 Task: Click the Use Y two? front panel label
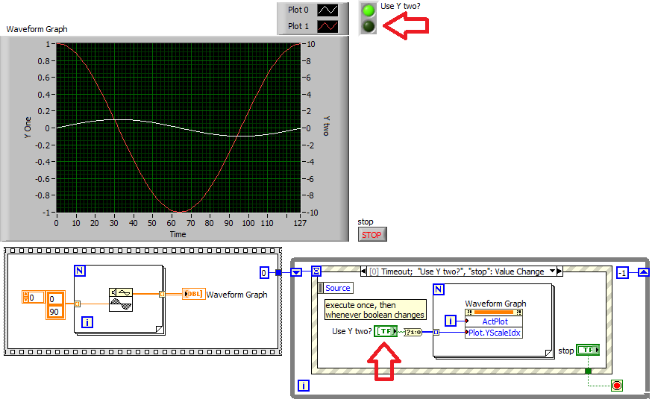tap(401, 6)
